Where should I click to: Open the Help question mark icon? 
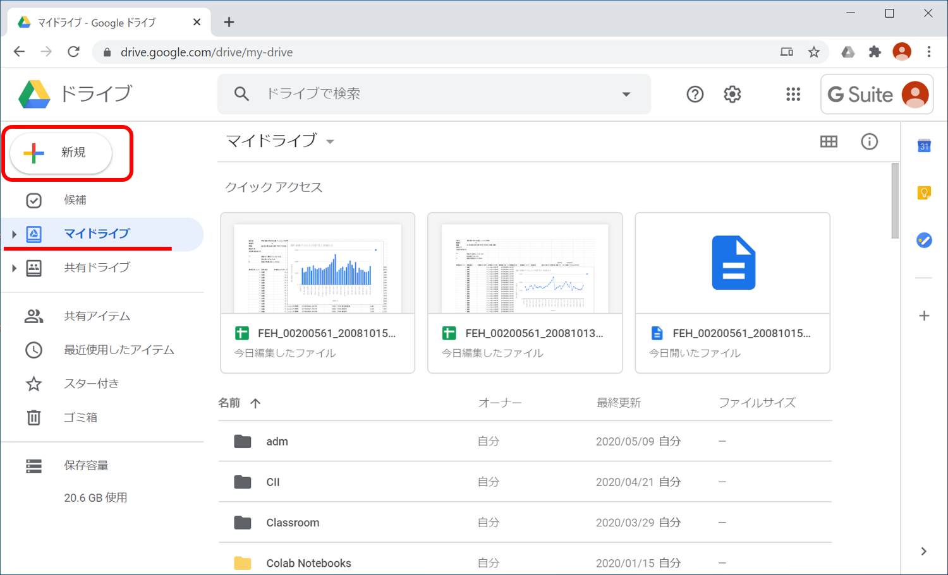(x=695, y=94)
